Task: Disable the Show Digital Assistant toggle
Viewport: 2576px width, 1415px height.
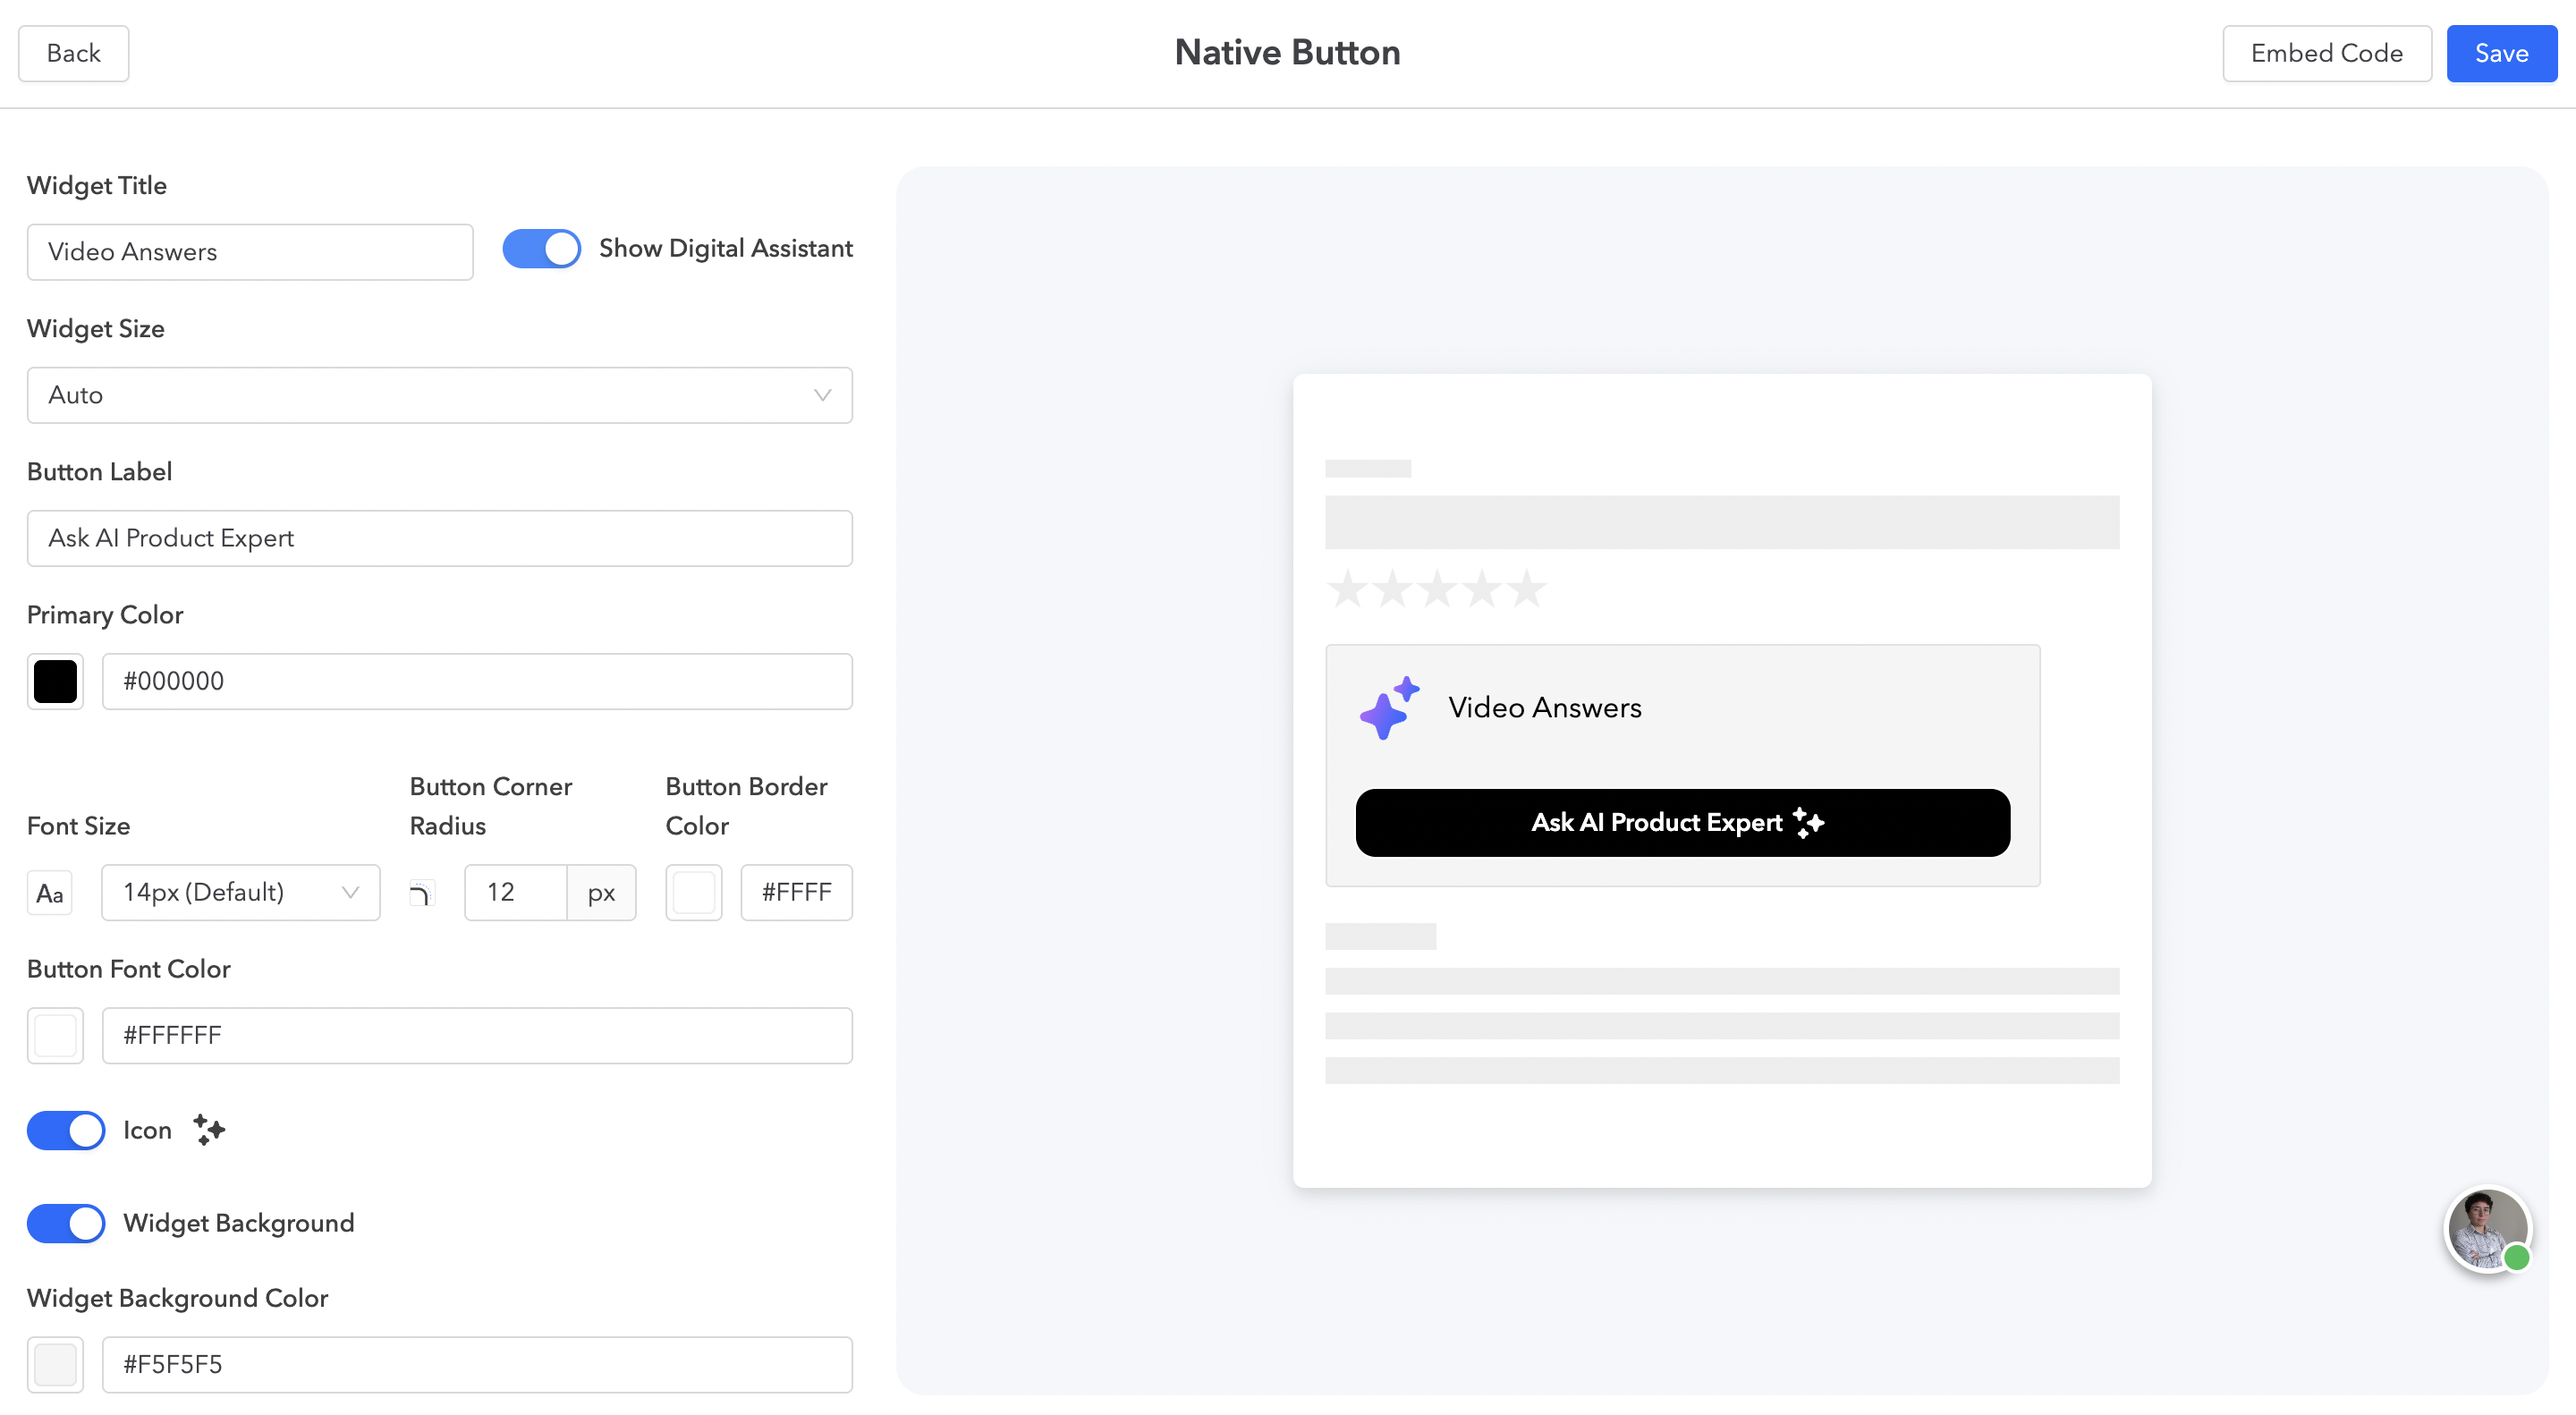Action: coord(541,249)
